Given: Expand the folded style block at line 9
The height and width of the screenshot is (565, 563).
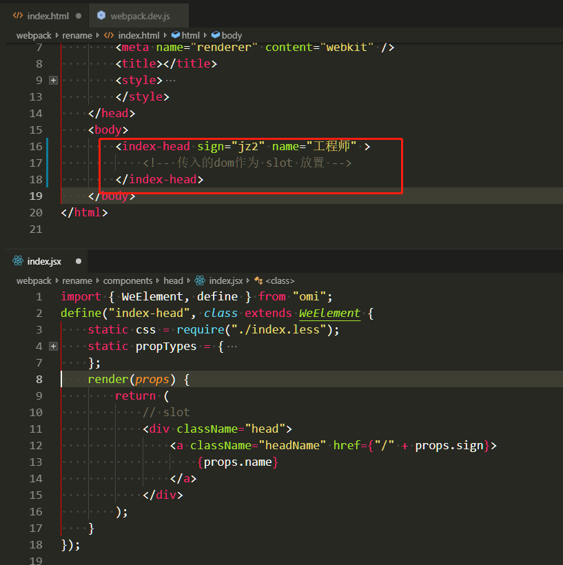Looking at the screenshot, I should 53,80.
